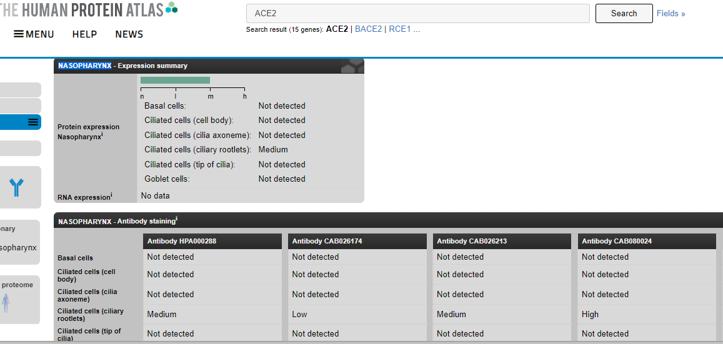Viewport: 723px width, 344px height.
Task: Click the ACE2 search input field
Action: (x=417, y=14)
